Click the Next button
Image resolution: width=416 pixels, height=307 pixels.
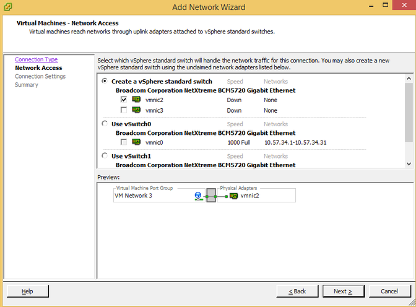point(342,291)
